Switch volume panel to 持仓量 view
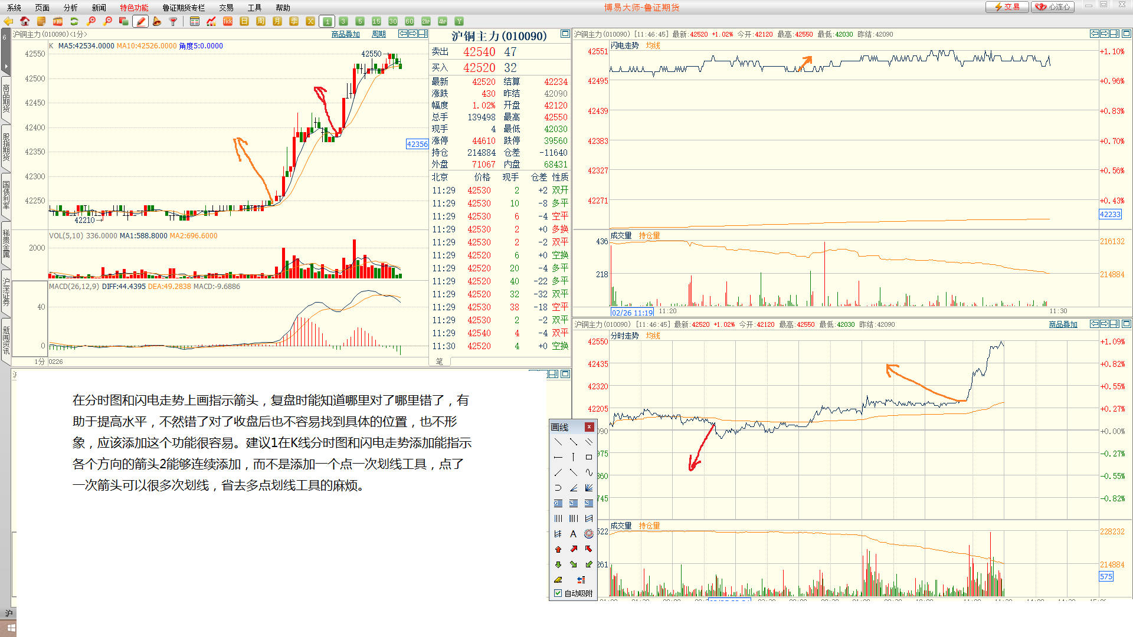 click(651, 235)
